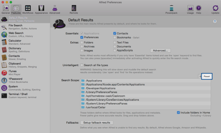Toggle the Contacts checkbox in Essentials
The width and height of the screenshot is (221, 133).
[115, 33]
